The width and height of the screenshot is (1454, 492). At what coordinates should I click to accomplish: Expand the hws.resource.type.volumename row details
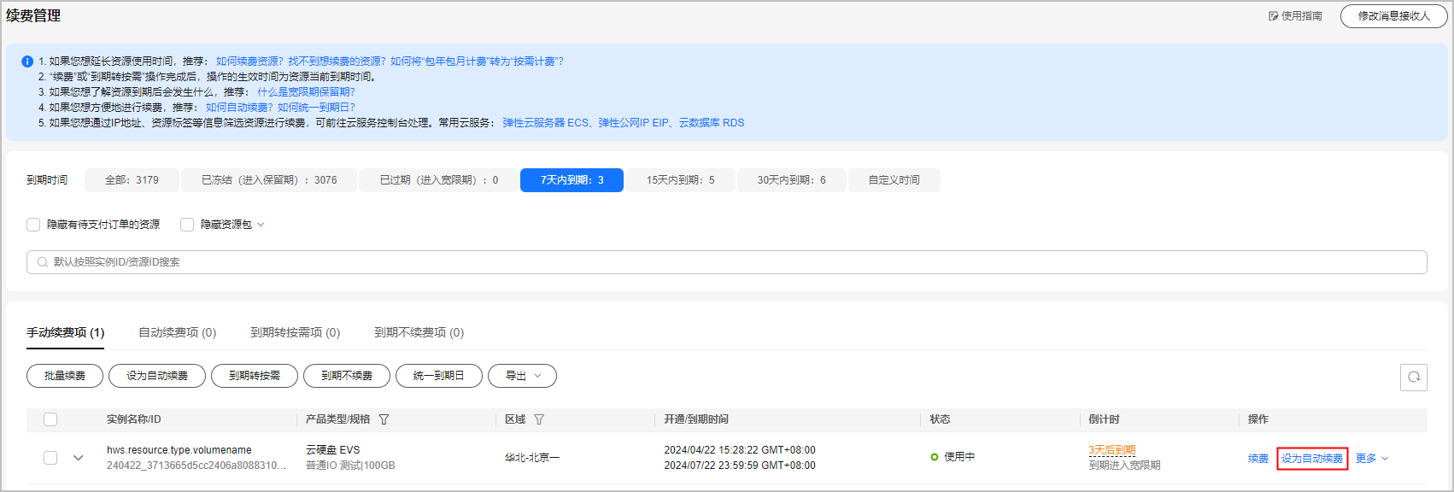[x=79, y=458]
